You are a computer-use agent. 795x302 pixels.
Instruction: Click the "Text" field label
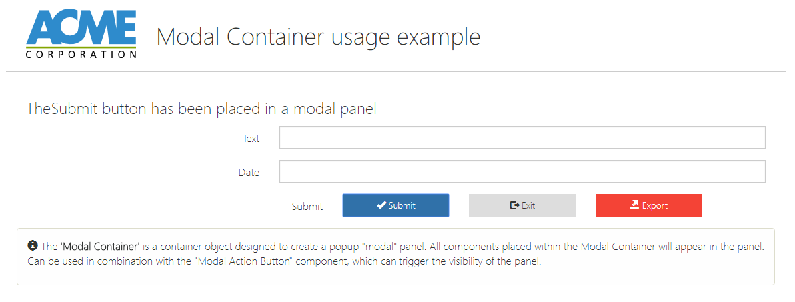point(251,139)
